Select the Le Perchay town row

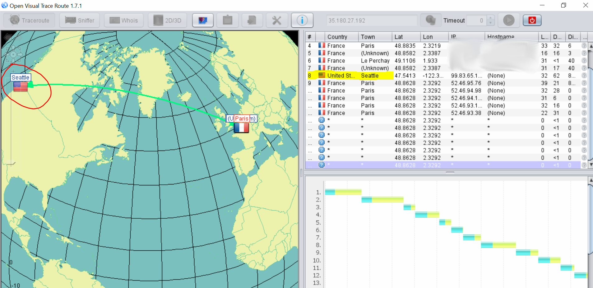click(443, 61)
